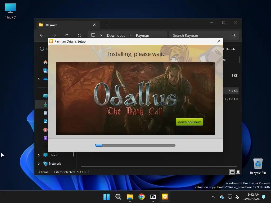Click the search magnifier in Explorer
This screenshot has width=271, height=203.
tap(234, 35)
